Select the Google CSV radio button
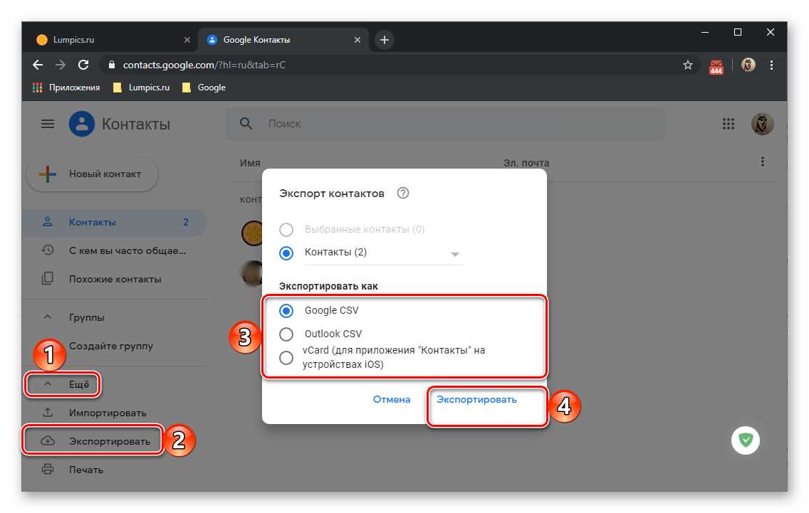 pos(286,310)
